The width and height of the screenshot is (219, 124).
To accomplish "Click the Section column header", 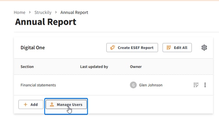I will point(27,67).
